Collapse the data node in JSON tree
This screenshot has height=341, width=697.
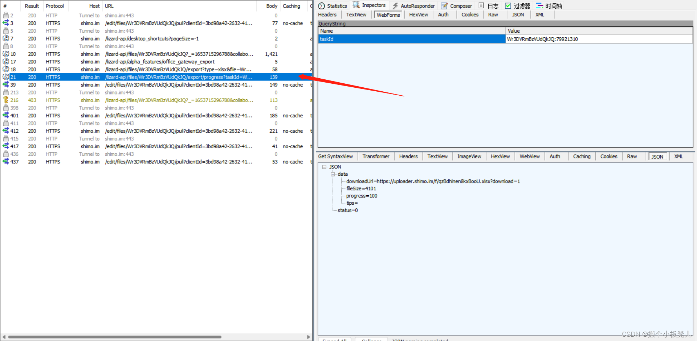[x=333, y=174]
